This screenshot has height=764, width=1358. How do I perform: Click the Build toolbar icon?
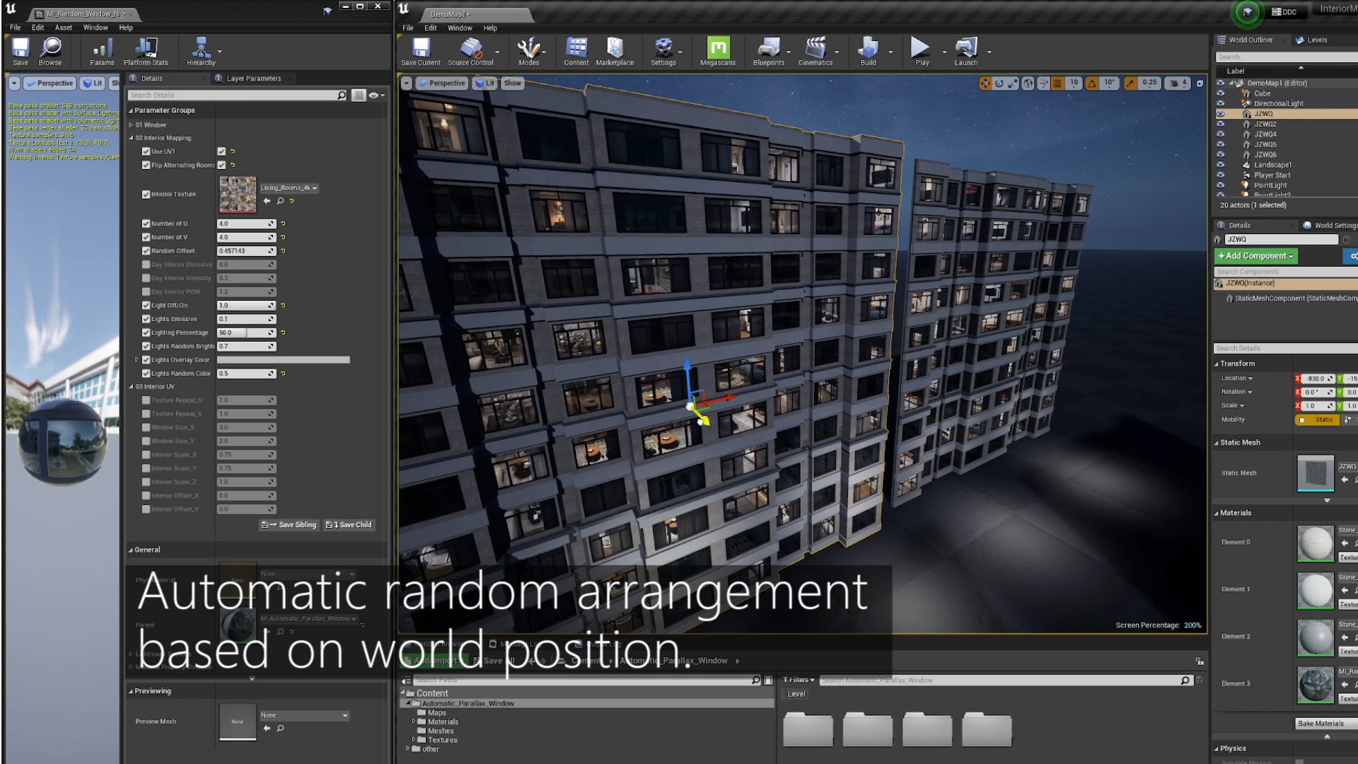pos(867,50)
